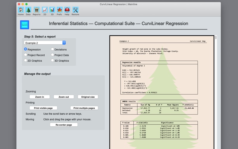
Task: Click the Original size button
Action: pos(88,97)
